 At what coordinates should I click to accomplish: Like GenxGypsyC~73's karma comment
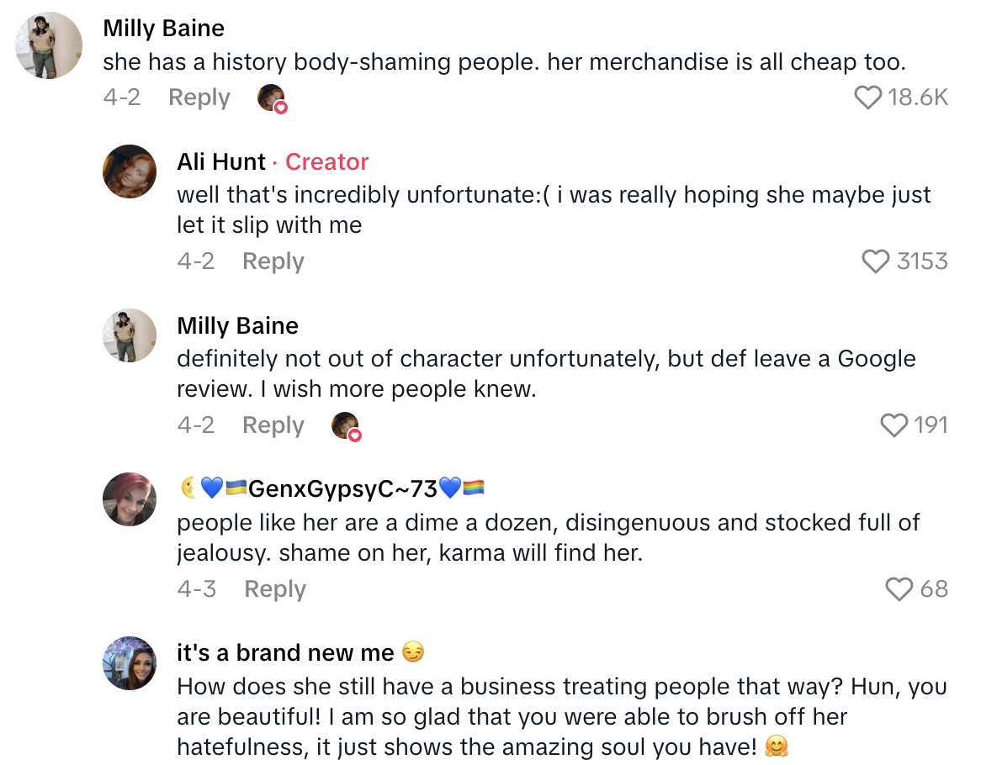(x=899, y=590)
